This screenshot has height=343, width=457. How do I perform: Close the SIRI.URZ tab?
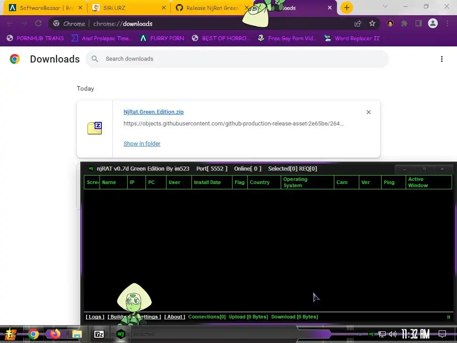point(164,8)
